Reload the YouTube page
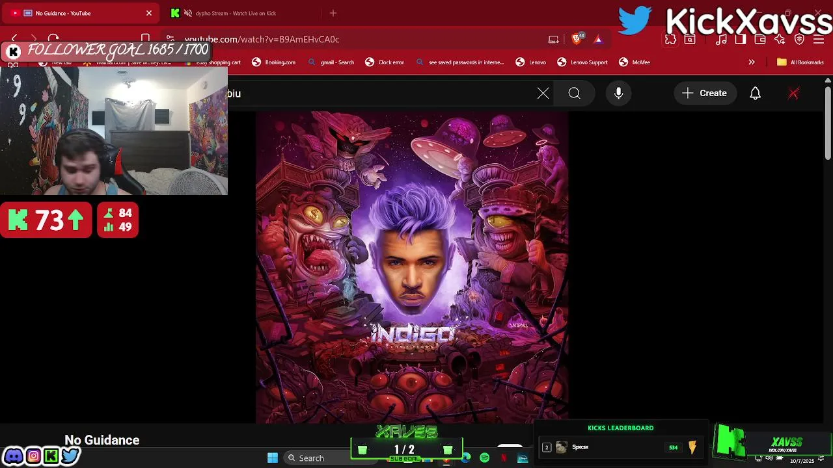Viewport: 833px width, 468px height. [53, 39]
